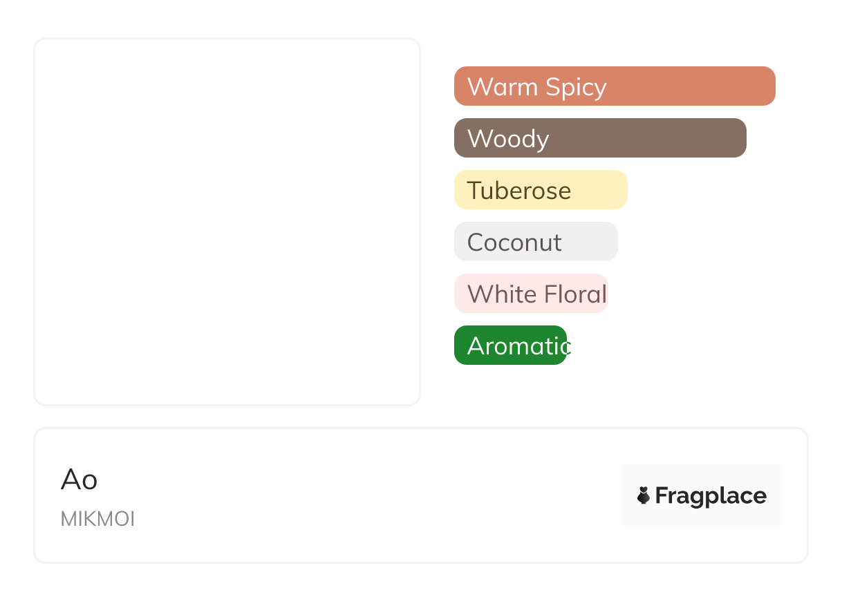Image resolution: width=842 pixels, height=597 pixels.
Task: Click the 'Coconut' text label
Action: (x=514, y=243)
